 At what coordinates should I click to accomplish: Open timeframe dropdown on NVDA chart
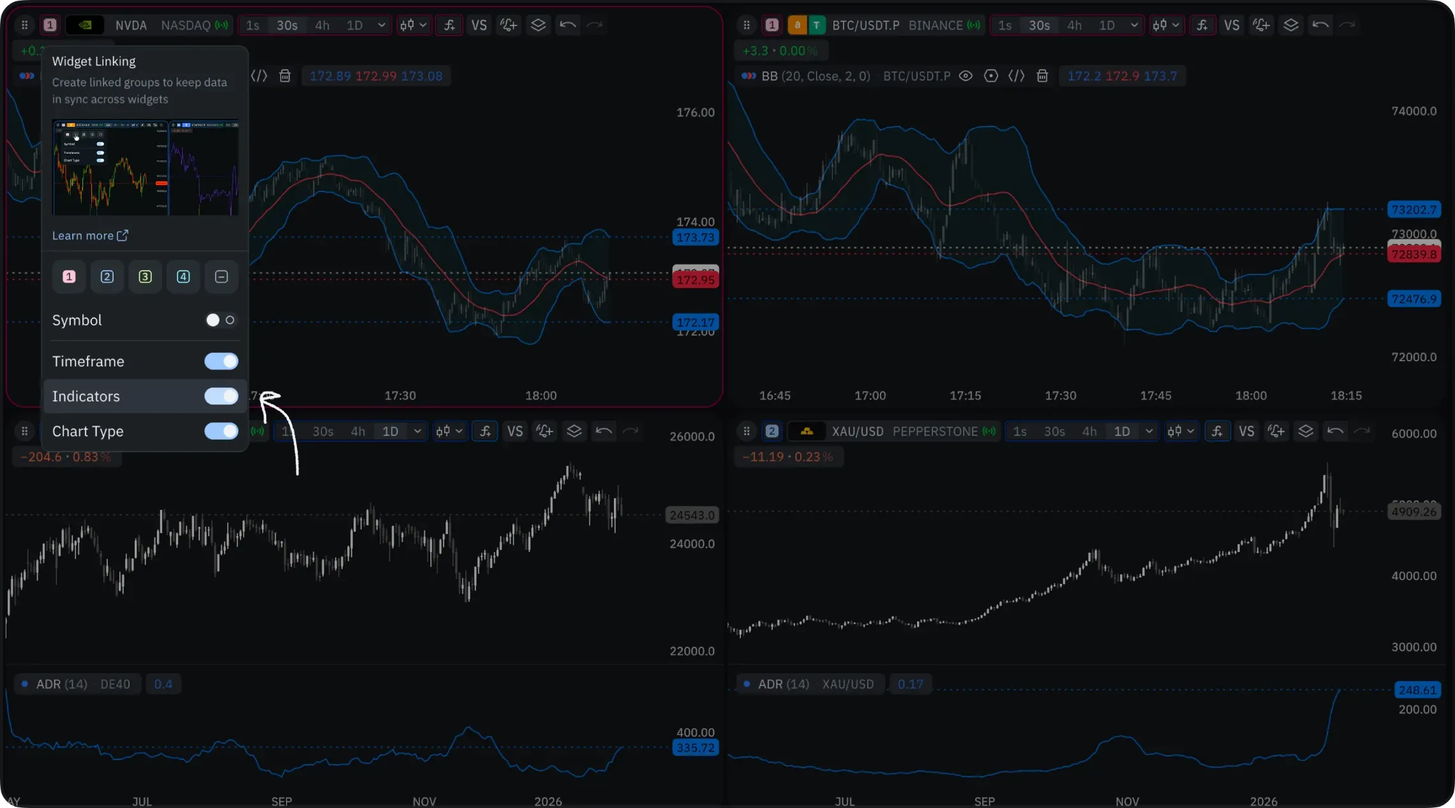tap(382, 25)
